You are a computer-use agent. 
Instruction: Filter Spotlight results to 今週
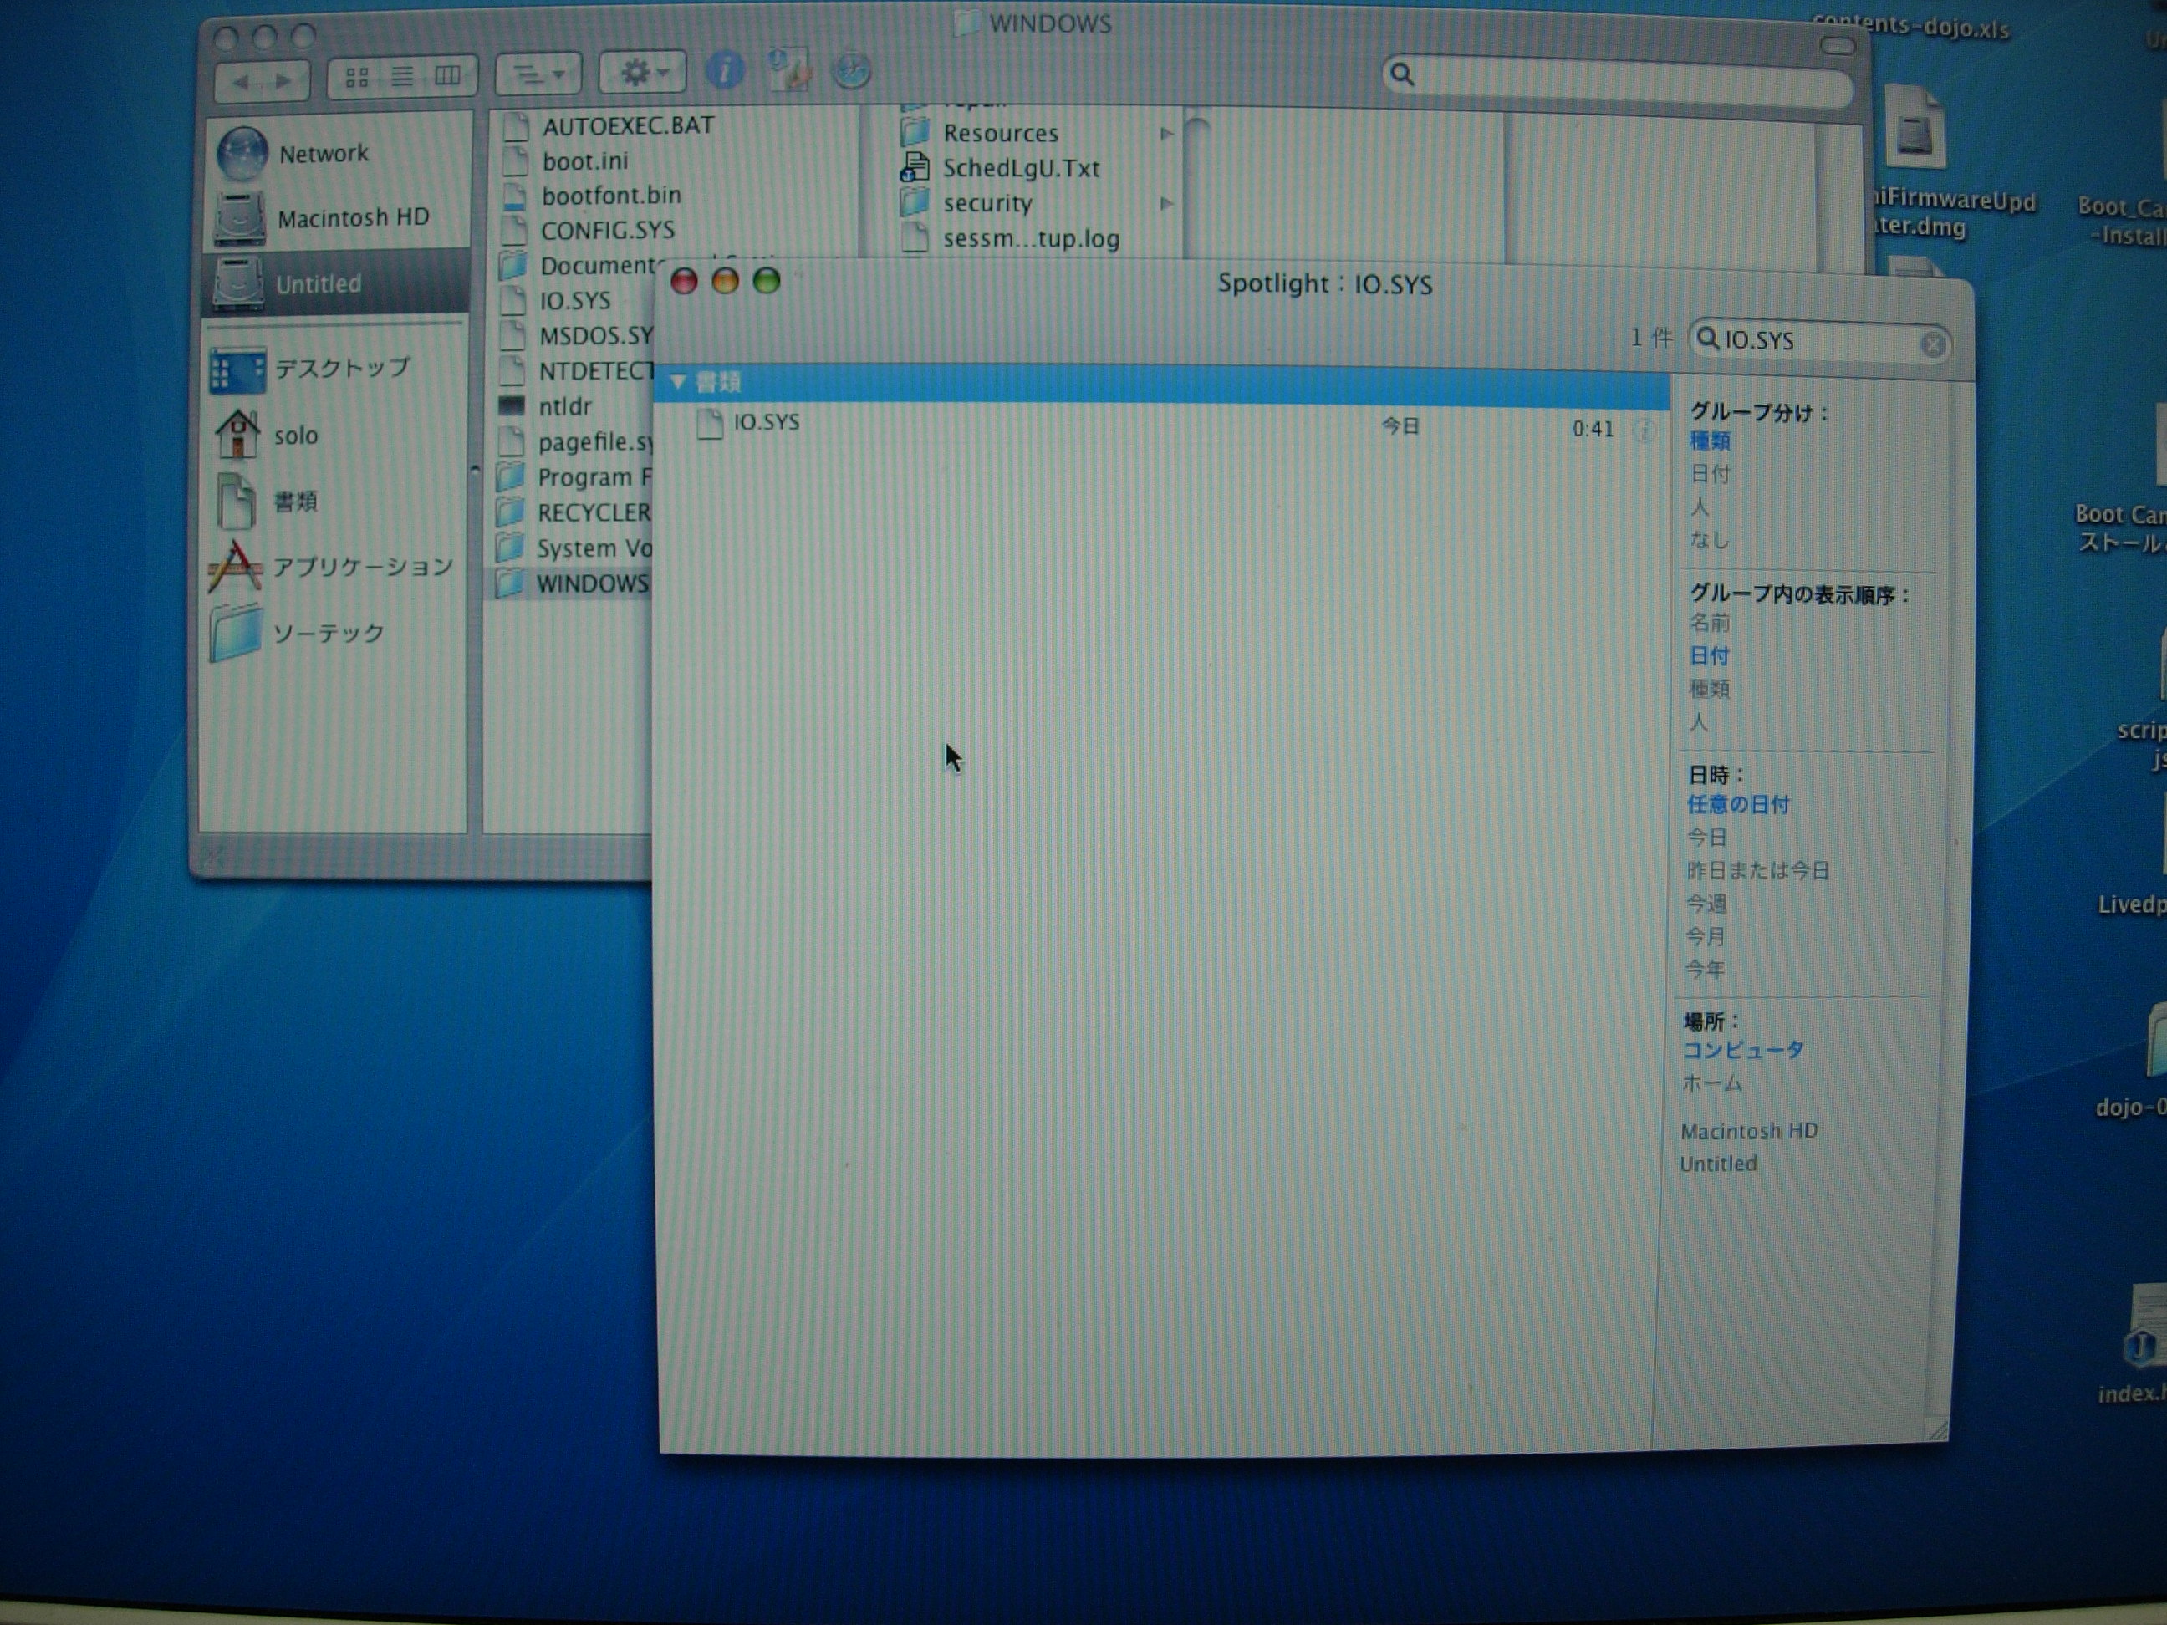tap(1706, 903)
